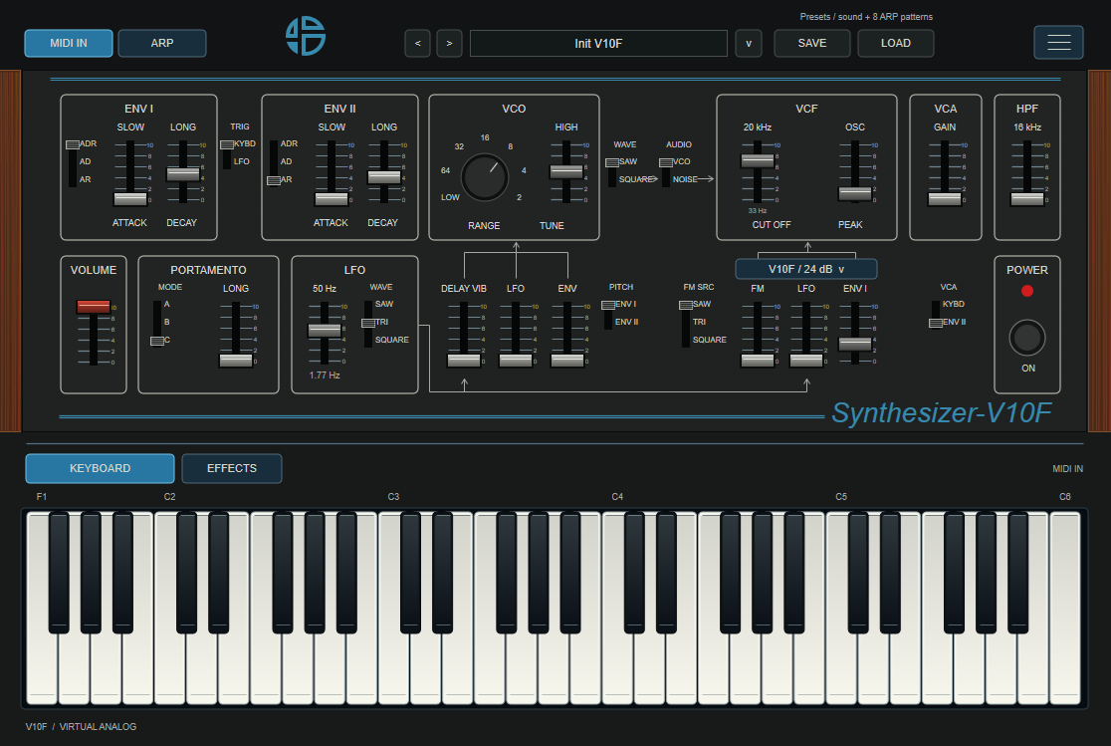Toggle ARP button
The width and height of the screenshot is (1111, 746).
(x=162, y=43)
